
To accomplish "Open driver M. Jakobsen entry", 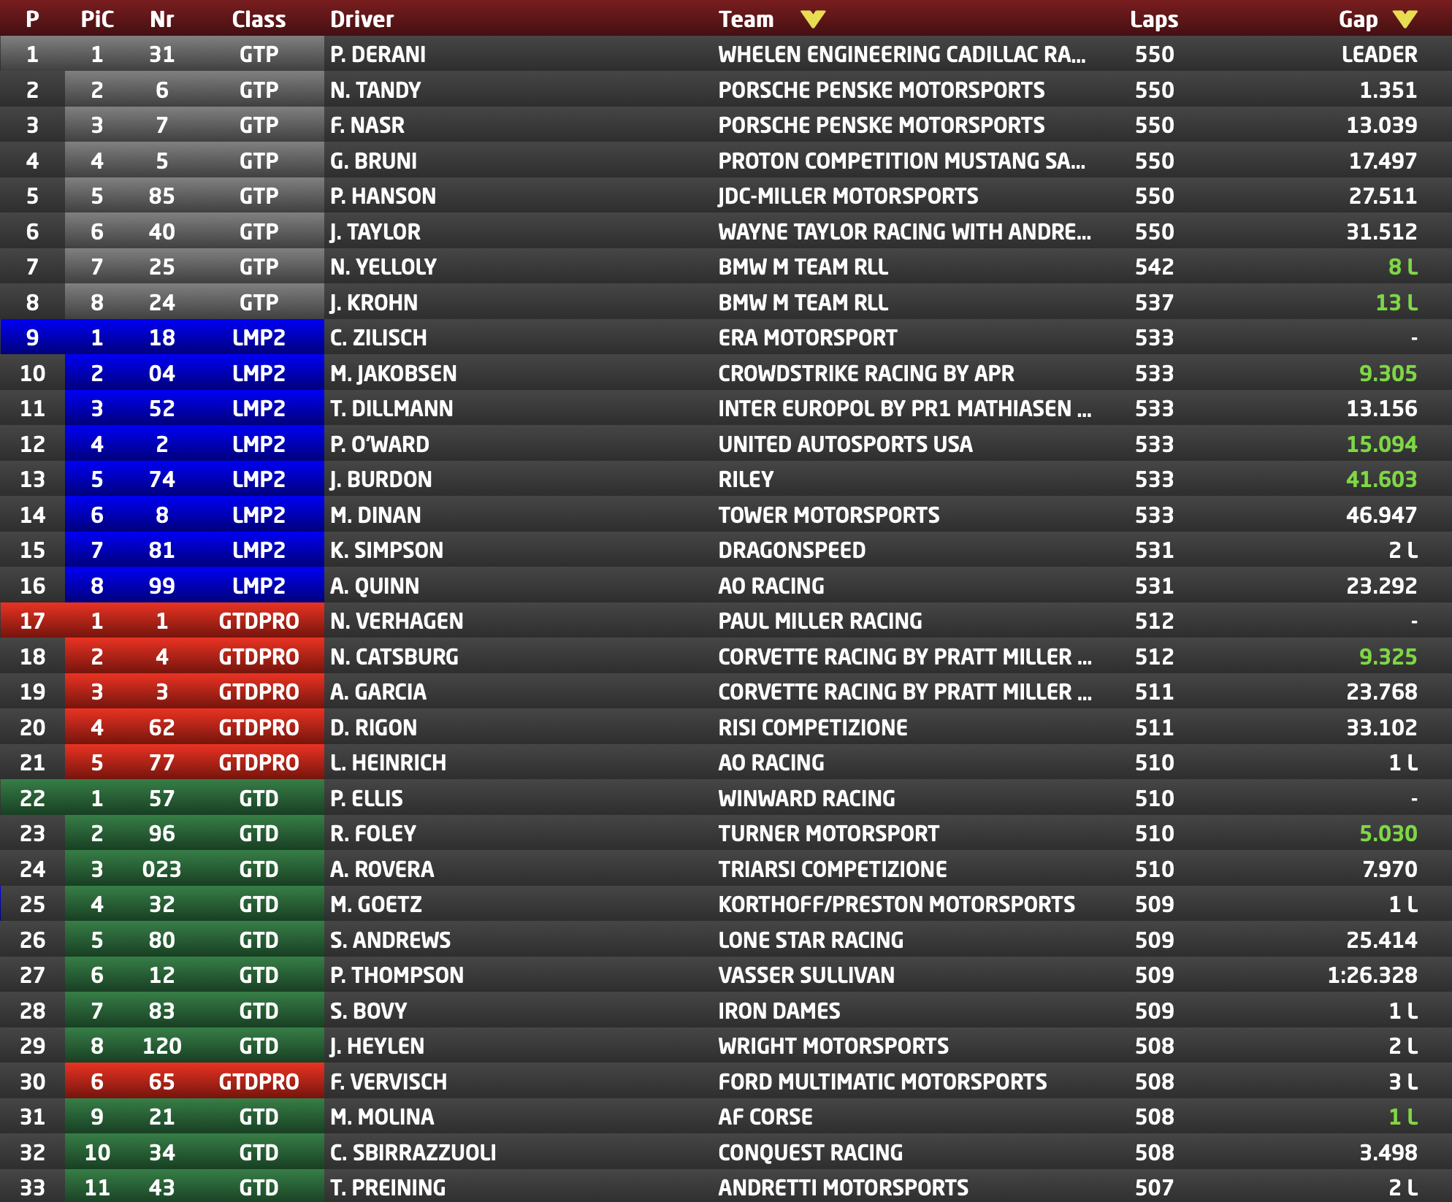I will pyautogui.click(x=393, y=373).
